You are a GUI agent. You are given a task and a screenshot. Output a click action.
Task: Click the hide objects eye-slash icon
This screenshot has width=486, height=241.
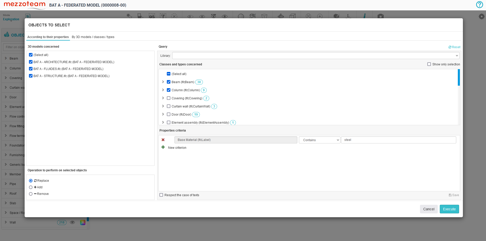[202, 16]
